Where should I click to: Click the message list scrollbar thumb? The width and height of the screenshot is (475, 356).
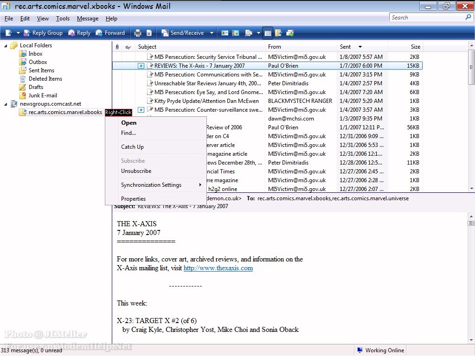click(x=471, y=67)
